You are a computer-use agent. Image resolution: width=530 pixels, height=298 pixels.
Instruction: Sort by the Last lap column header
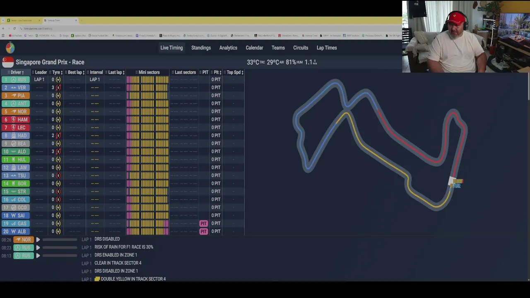point(115,72)
